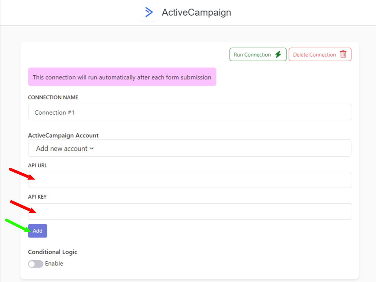Toggle the Conditional Logic Enable switch
The width and height of the screenshot is (376, 282).
[36, 264]
